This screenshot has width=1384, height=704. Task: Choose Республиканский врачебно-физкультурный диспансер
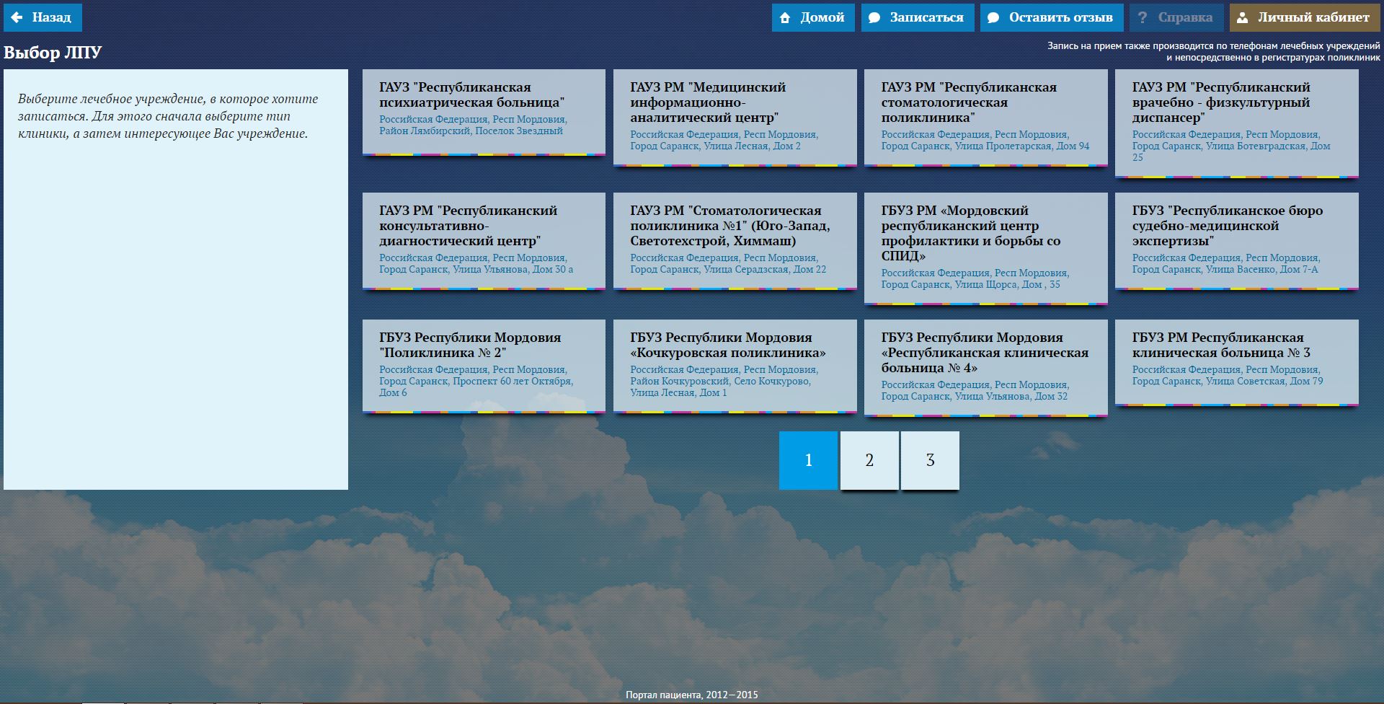pos(1236,123)
